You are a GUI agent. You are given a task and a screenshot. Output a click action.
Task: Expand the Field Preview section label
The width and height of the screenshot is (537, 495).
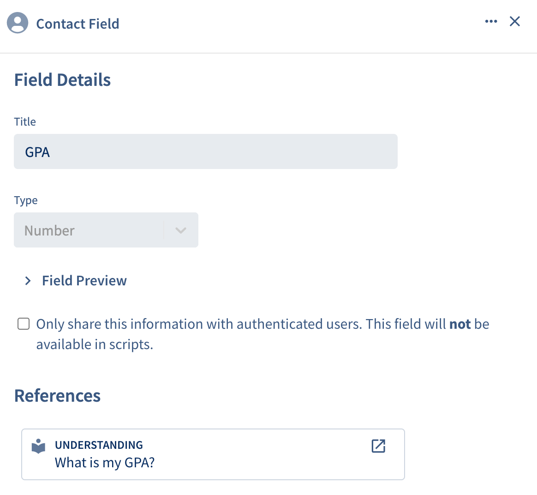84,281
